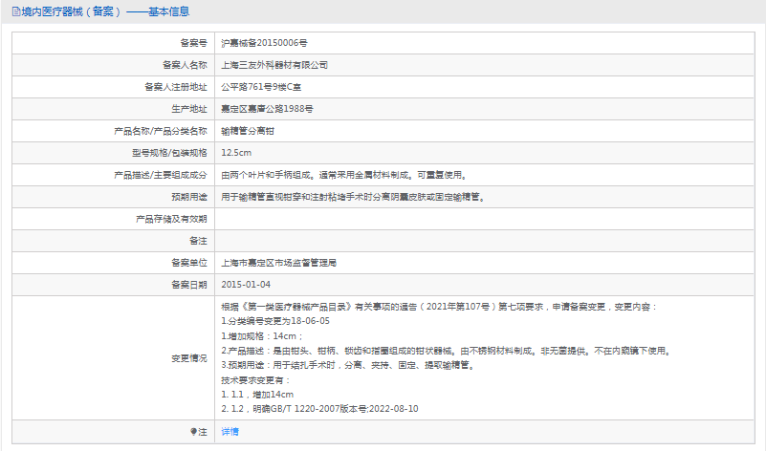The height and width of the screenshot is (451, 766).
Task: Select the date 2015-01-04
Action: 246,285
